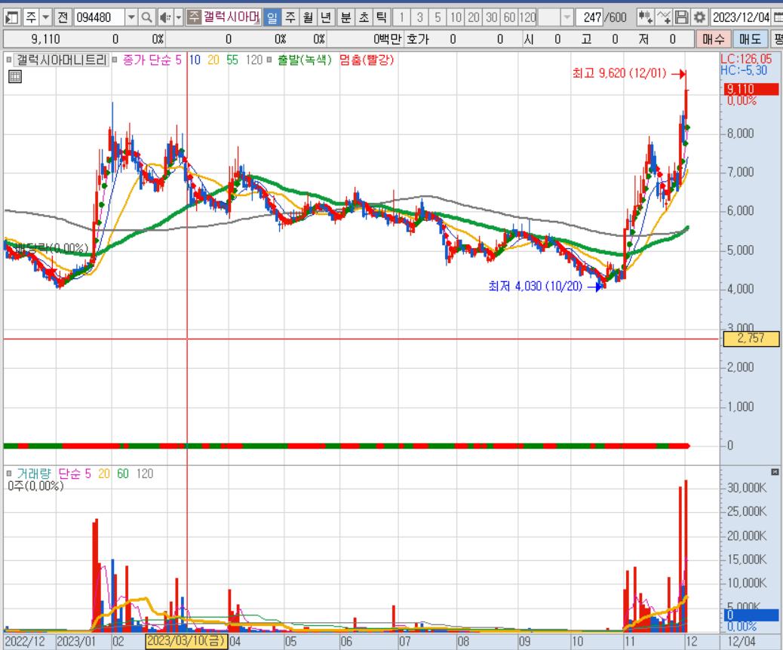Click the blue 10 moving average legend
The width and height of the screenshot is (783, 650).
195,60
